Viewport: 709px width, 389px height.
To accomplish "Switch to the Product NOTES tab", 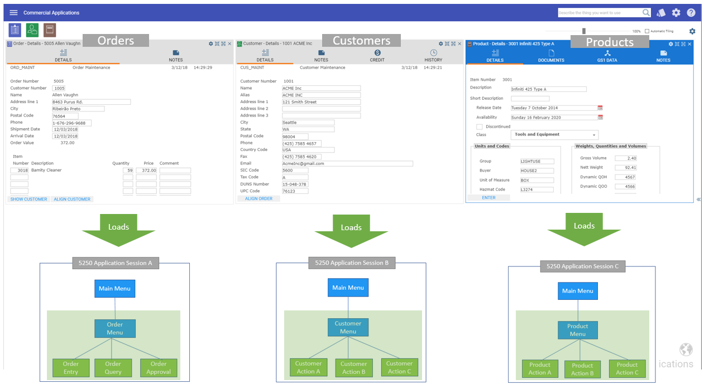I will (663, 56).
